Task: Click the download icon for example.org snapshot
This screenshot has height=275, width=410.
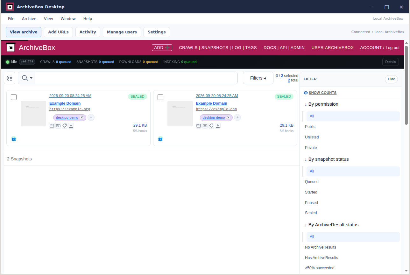Action: [x=71, y=126]
